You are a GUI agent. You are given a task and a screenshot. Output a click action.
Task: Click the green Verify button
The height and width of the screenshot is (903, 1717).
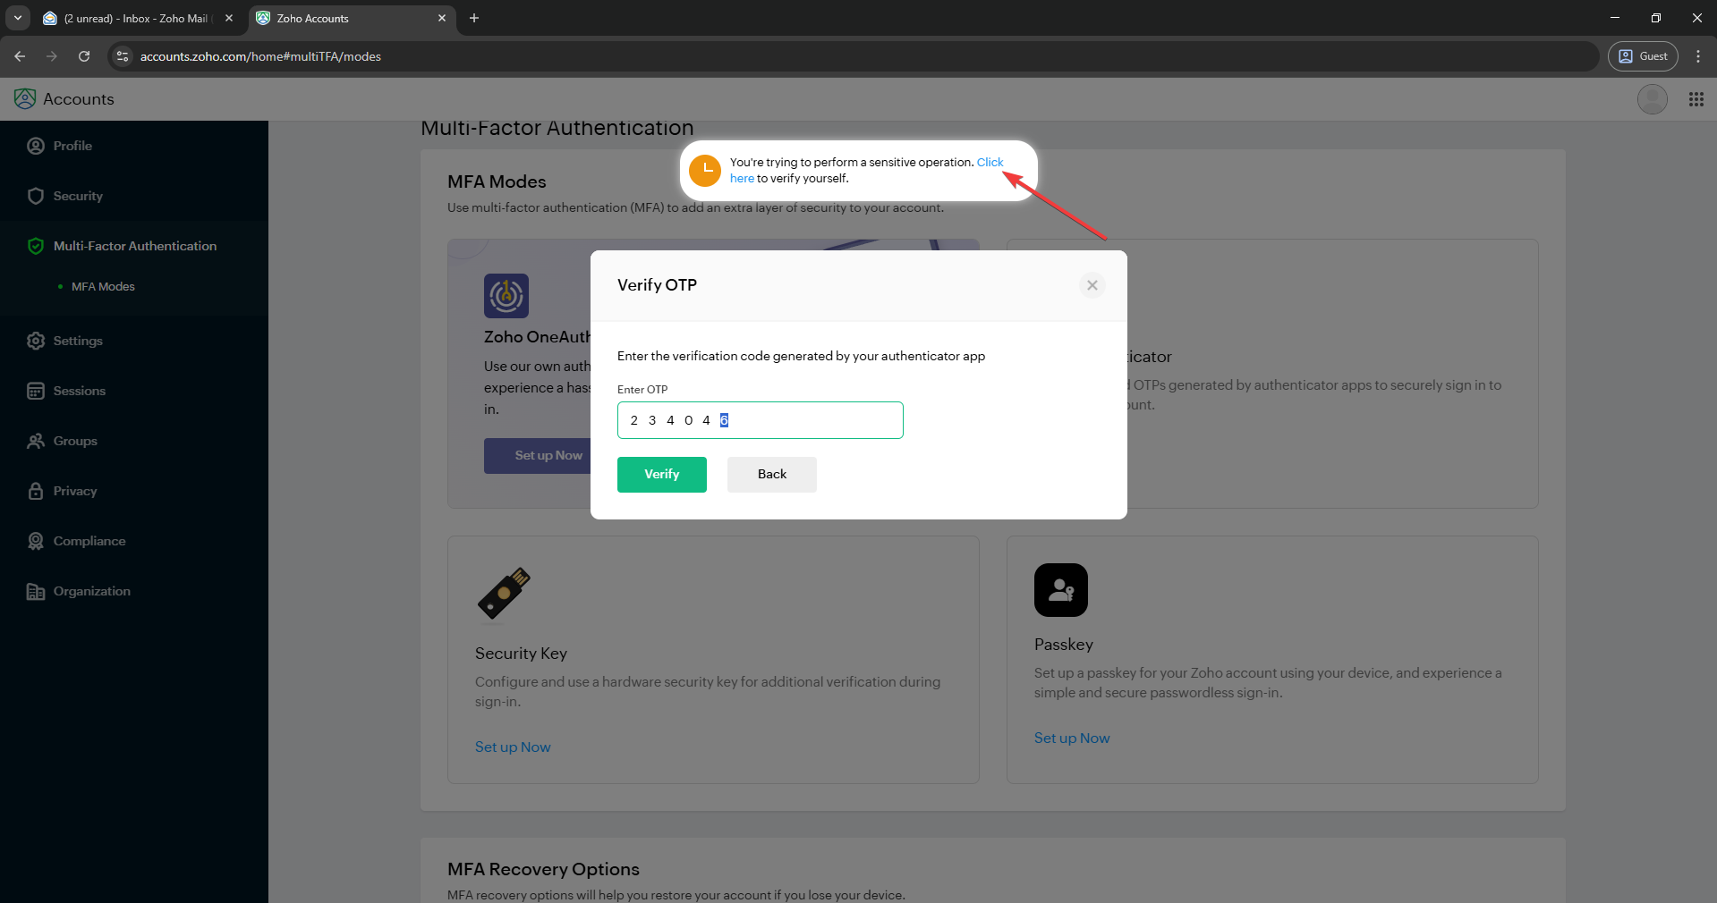tap(661, 474)
